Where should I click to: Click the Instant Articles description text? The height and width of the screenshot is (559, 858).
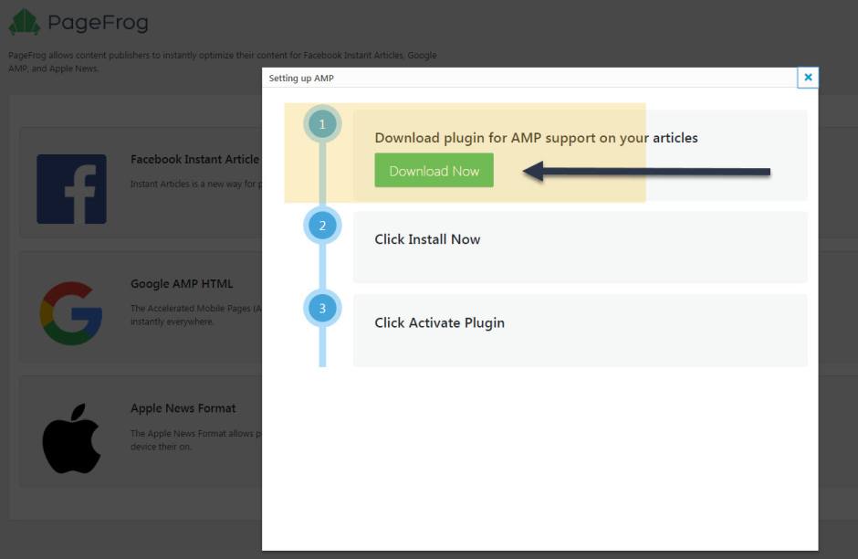coord(196,184)
